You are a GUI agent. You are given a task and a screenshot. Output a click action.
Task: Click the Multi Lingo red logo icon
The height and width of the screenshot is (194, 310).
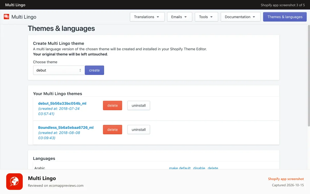(x=6, y=17)
